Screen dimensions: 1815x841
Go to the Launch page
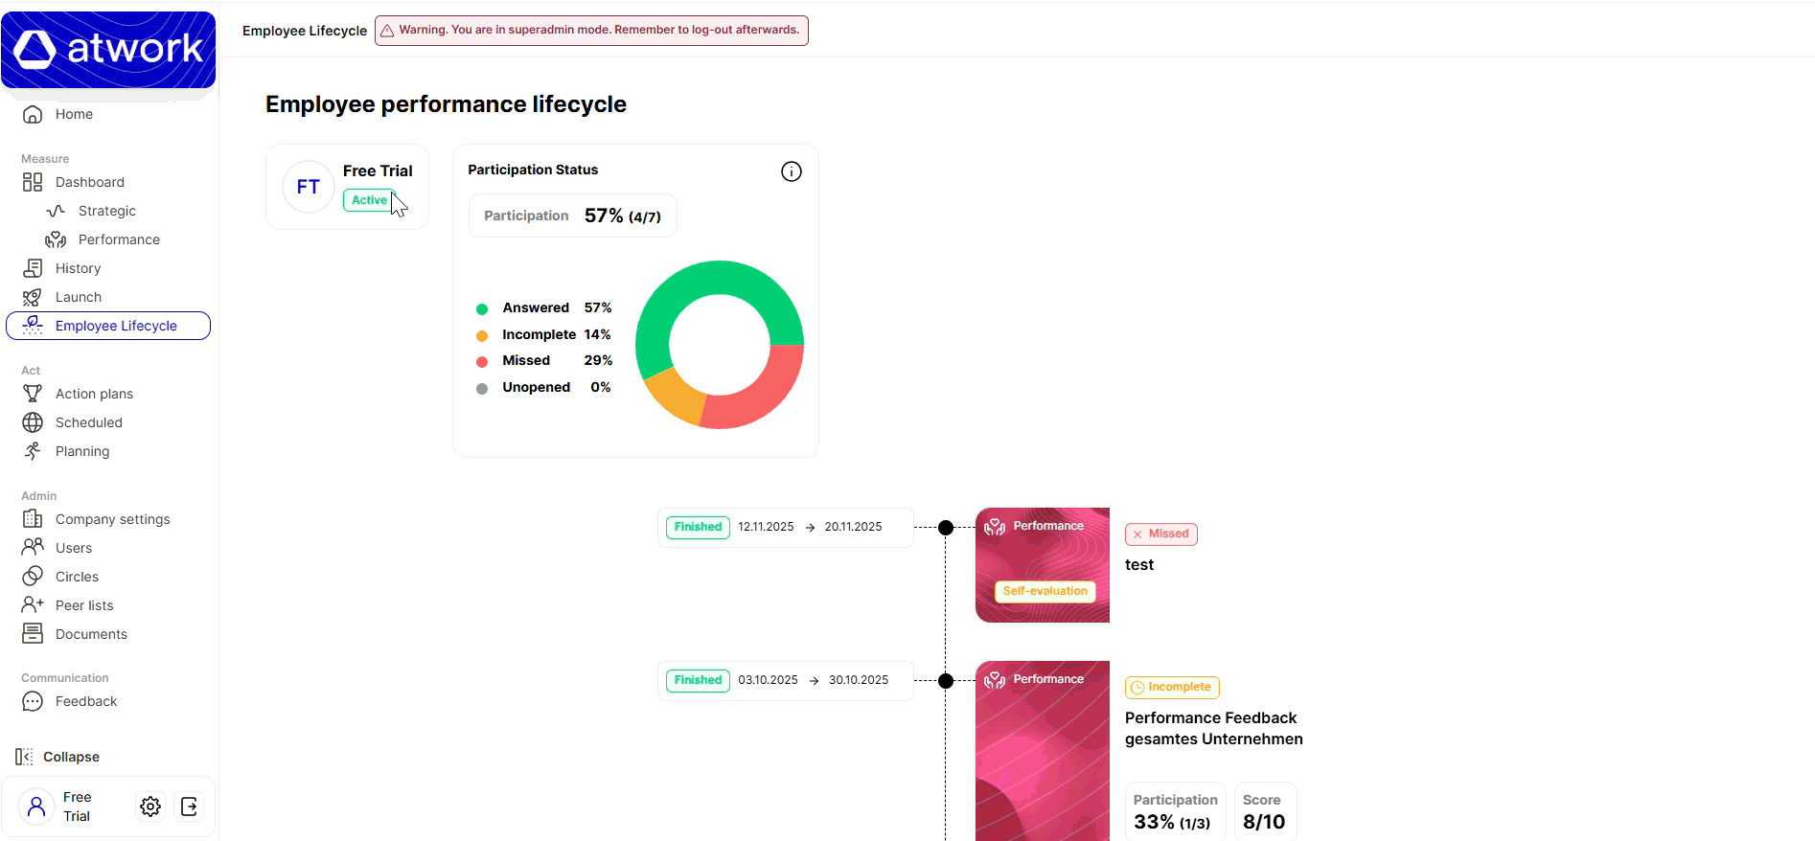coord(78,297)
